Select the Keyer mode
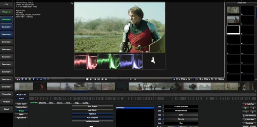This screenshot has height=127, width=257. [x=21, y=114]
